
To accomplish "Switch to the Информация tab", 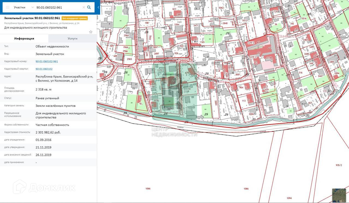I will click(24, 38).
